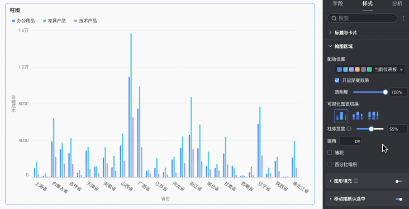409x209 pixels.
Task: Click the 搜索 search input field
Action: pyautogui.click(x=362, y=18)
